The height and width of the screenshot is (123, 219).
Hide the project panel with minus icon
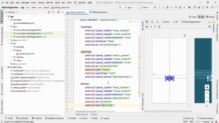click(x=63, y=12)
